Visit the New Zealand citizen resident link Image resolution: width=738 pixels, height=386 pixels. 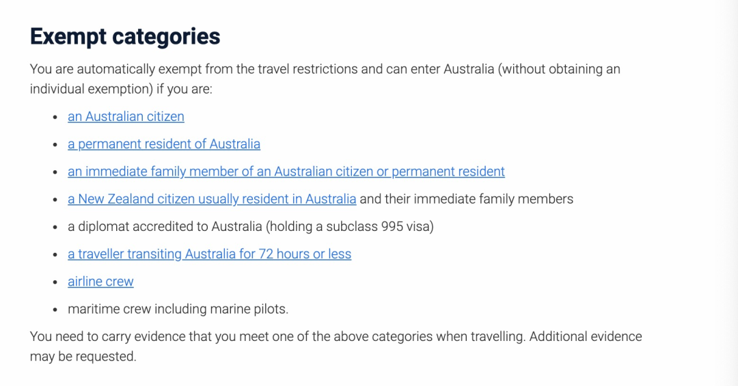pyautogui.click(x=212, y=199)
